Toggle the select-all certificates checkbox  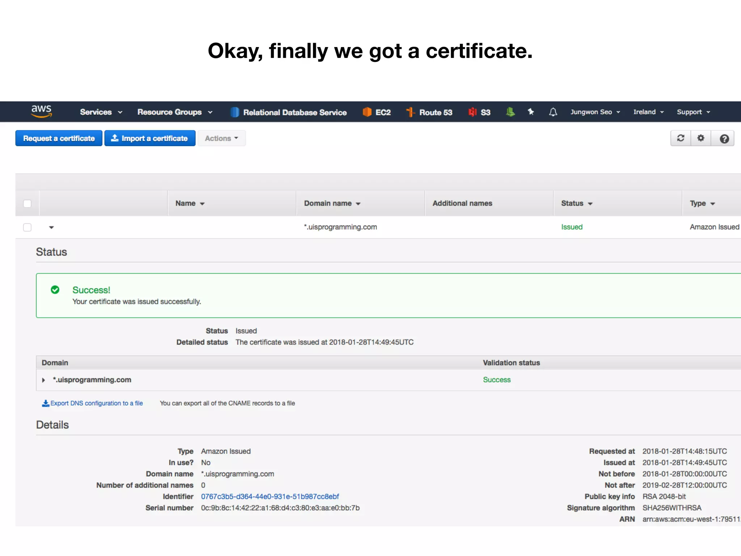click(27, 203)
